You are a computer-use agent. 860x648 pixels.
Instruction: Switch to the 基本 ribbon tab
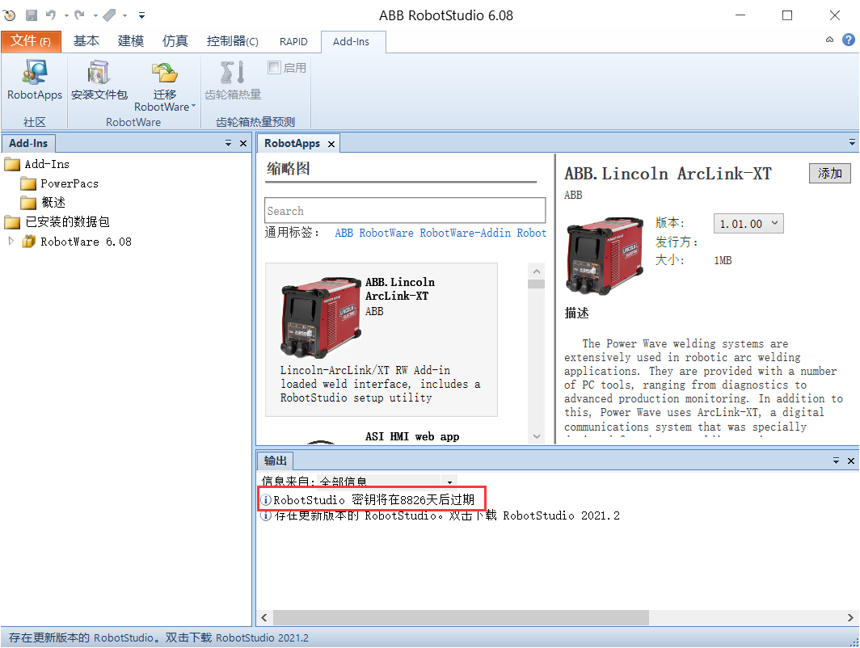point(86,41)
